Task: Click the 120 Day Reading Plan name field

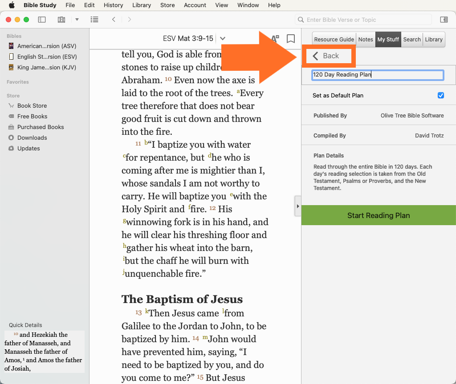Action: point(378,75)
